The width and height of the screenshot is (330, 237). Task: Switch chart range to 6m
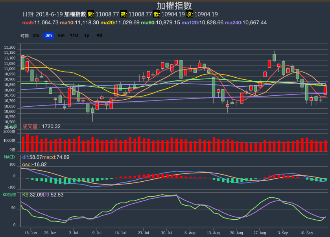tap(61, 35)
